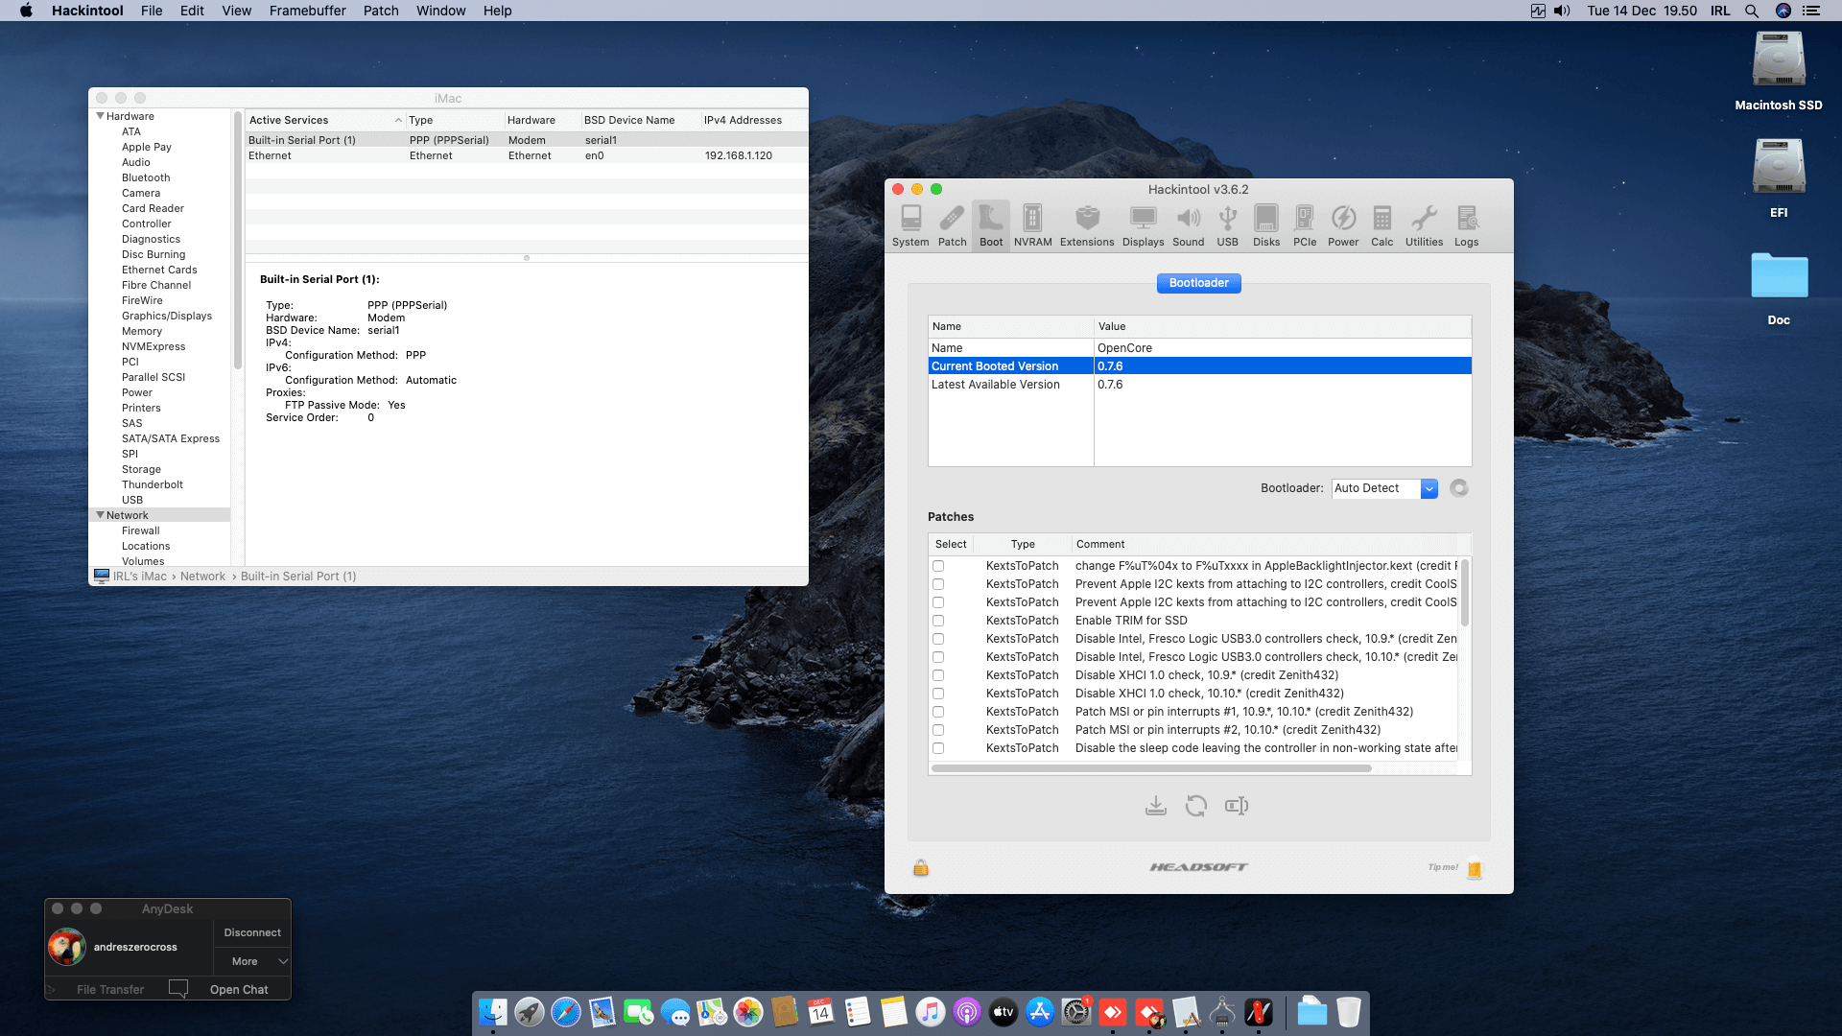This screenshot has width=1842, height=1036.
Task: Switch to the PCIe section
Action: [x=1304, y=225]
